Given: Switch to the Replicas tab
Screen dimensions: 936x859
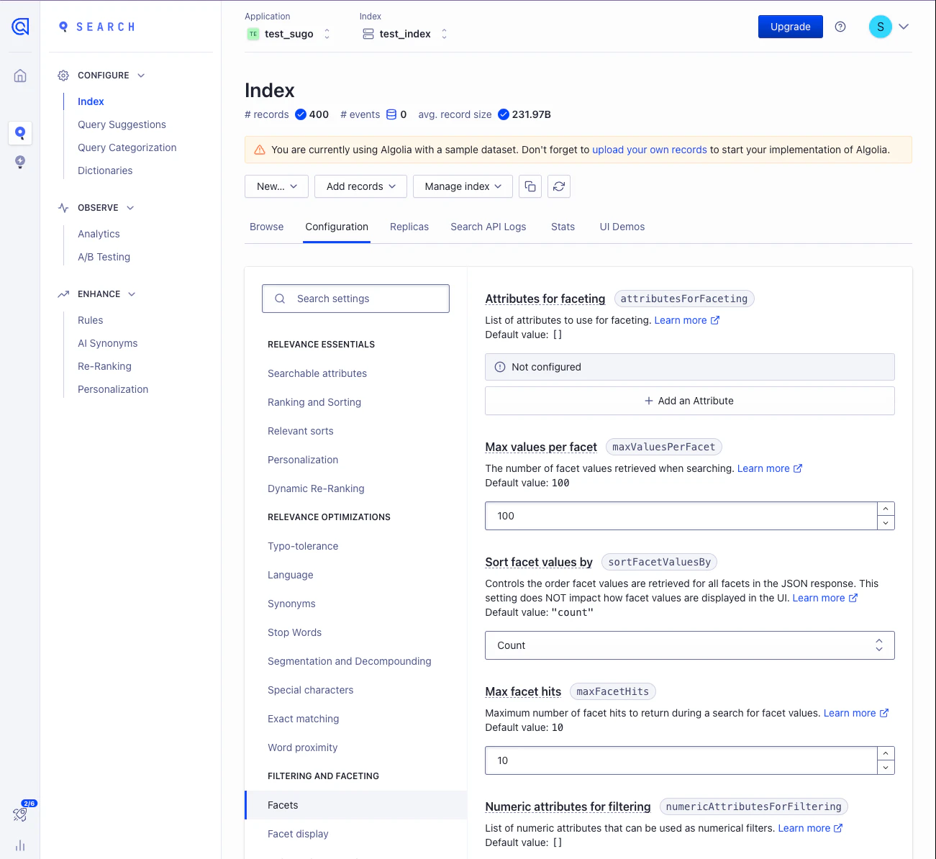Looking at the screenshot, I should tap(409, 227).
